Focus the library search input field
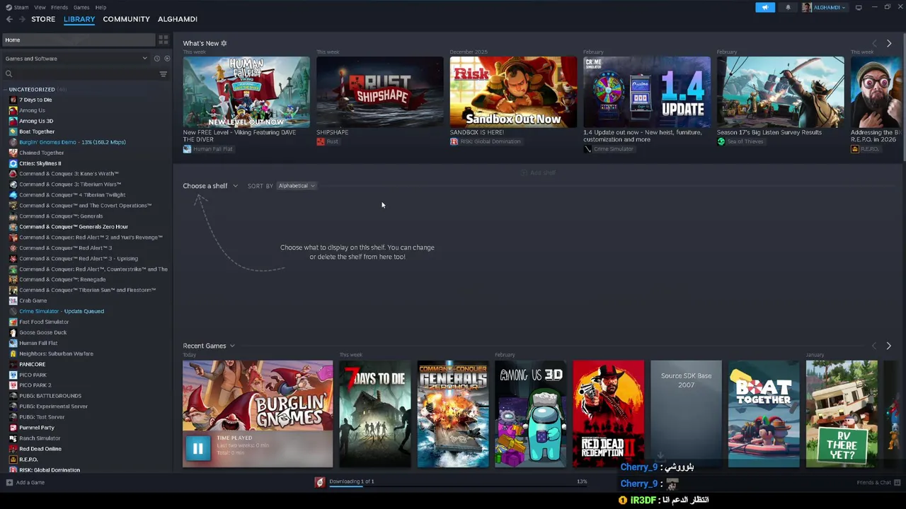The image size is (906, 509). click(85, 74)
